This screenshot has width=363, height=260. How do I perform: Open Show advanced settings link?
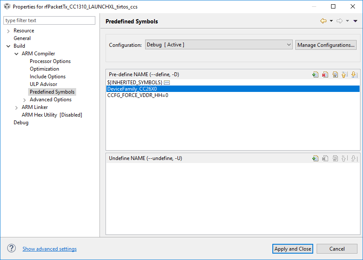pyautogui.click(x=49, y=249)
